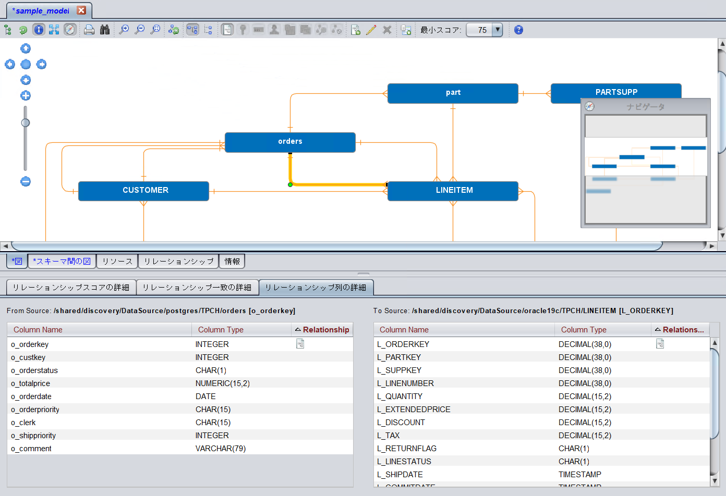
Task: Sort right table by Column Name header
Action: pyautogui.click(x=464, y=330)
